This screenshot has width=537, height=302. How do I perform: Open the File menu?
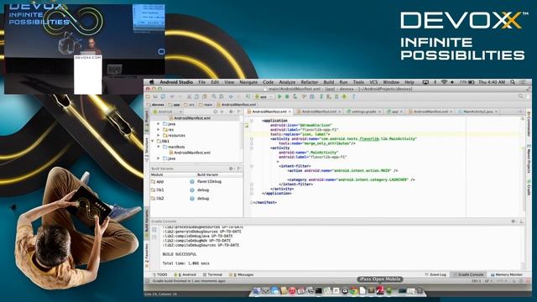pyautogui.click(x=201, y=82)
